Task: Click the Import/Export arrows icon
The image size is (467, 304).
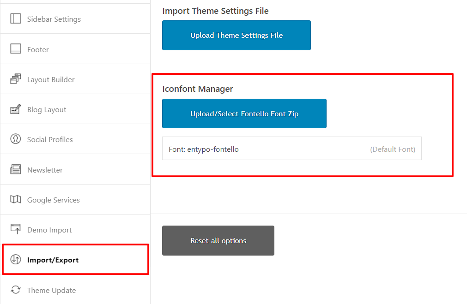Action: pos(16,260)
